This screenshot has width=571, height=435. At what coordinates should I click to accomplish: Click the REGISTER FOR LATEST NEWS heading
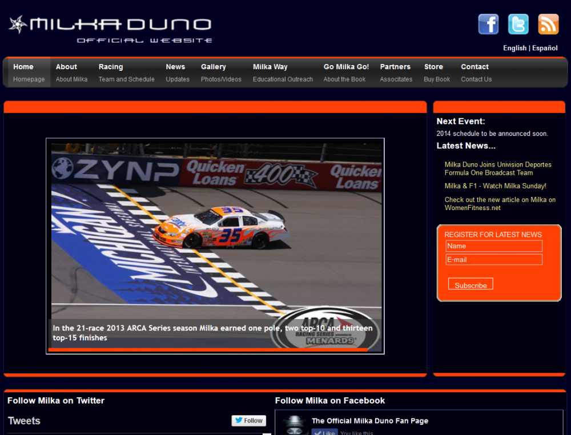point(493,235)
